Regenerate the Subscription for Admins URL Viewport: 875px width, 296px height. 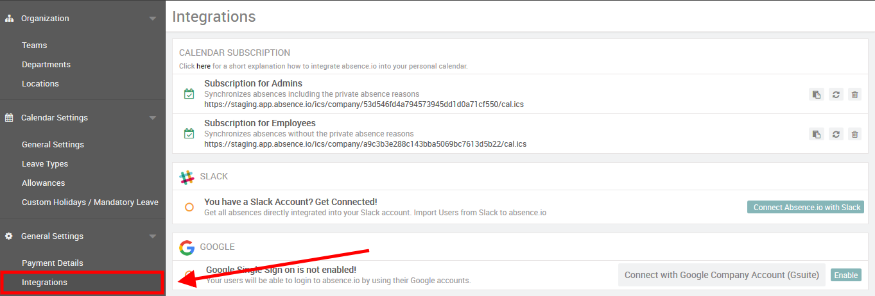tap(835, 95)
